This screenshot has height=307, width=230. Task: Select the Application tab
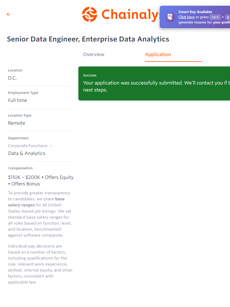click(158, 55)
